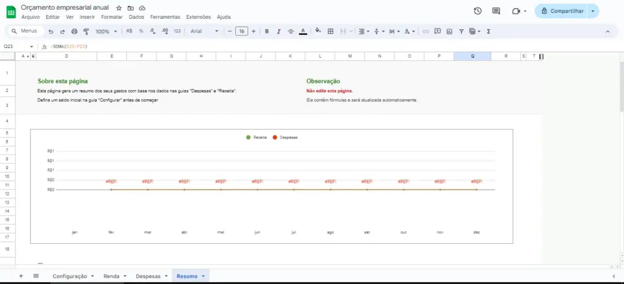Open text wrapping dropdown
624x284 pixels.
pyautogui.click(x=394, y=31)
